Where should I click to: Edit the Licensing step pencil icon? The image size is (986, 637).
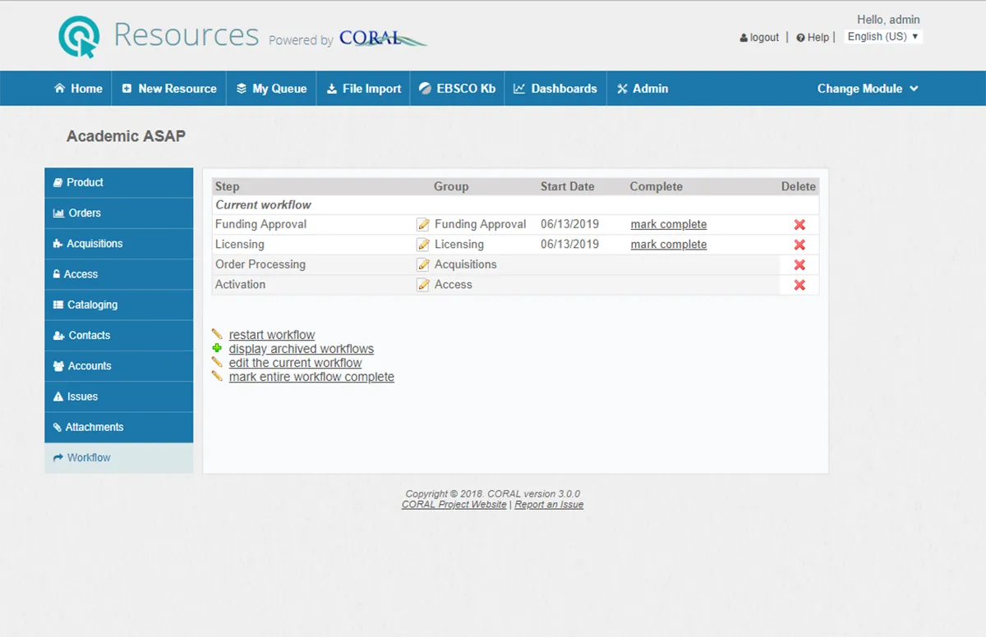[x=423, y=245]
